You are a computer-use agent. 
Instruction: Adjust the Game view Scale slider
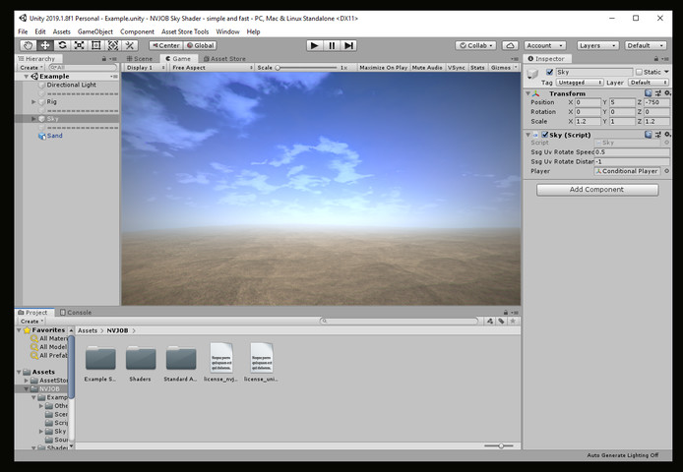point(307,68)
